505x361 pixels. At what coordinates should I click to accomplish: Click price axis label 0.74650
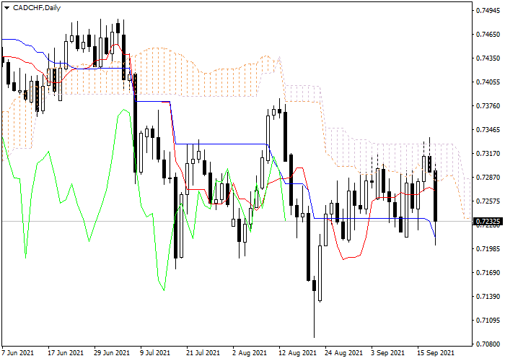(x=488, y=35)
